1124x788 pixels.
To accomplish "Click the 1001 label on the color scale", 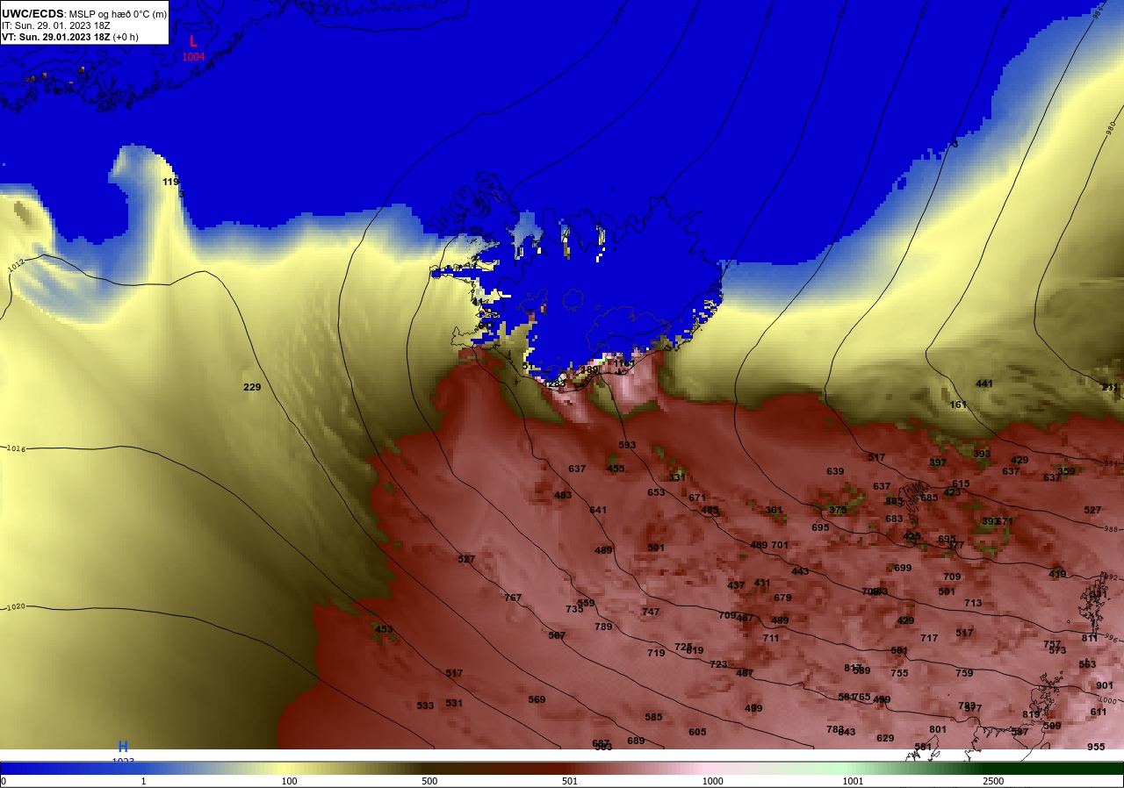I will (x=853, y=781).
